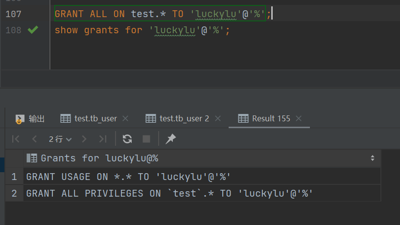
Task: Pin the Result 155 tab
Action: 170,139
